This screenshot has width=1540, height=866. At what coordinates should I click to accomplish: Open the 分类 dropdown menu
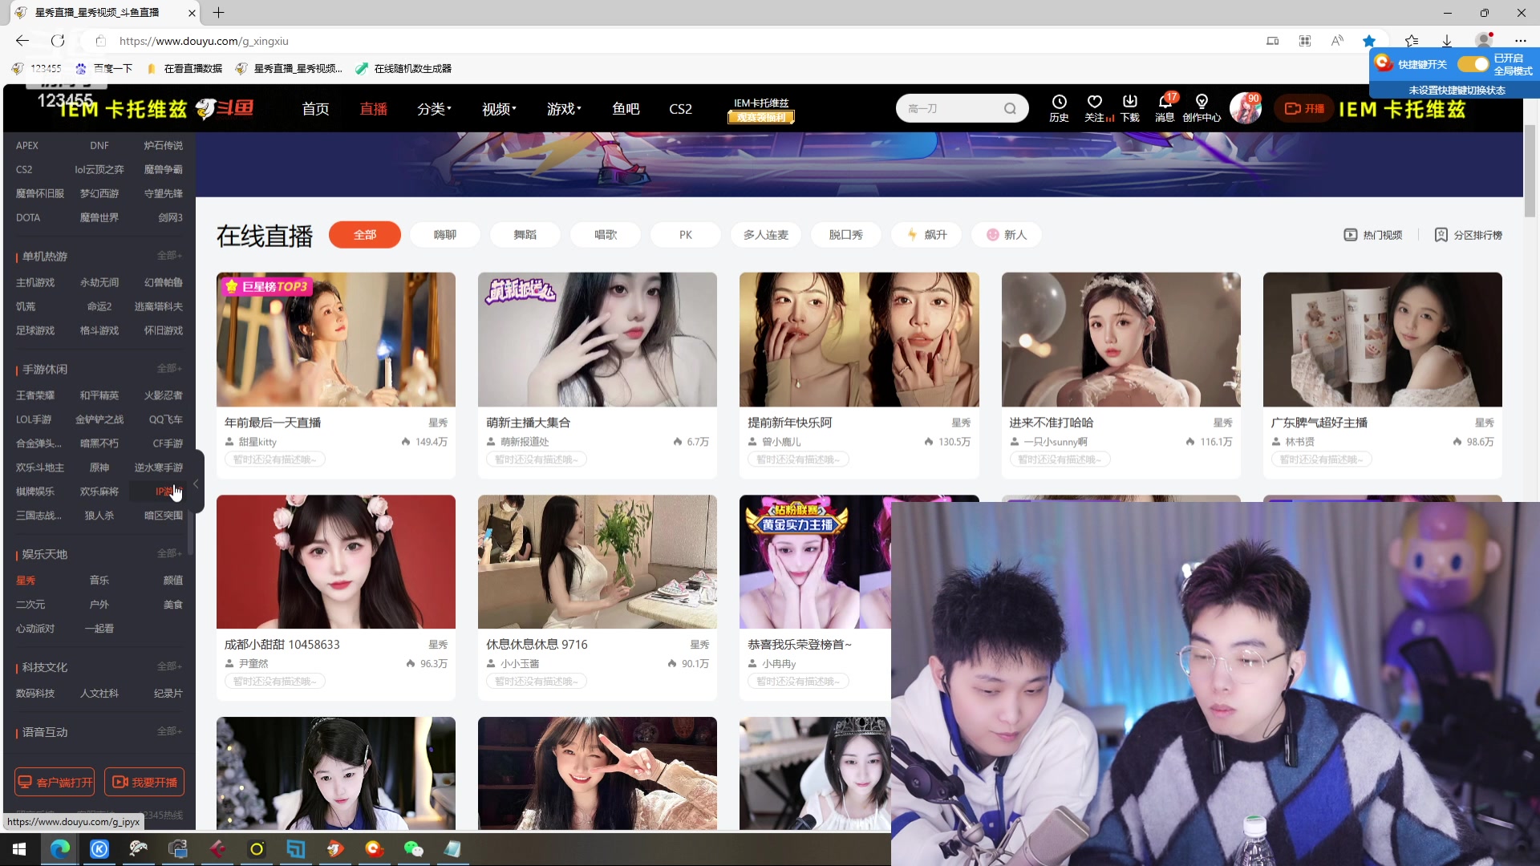click(x=433, y=108)
